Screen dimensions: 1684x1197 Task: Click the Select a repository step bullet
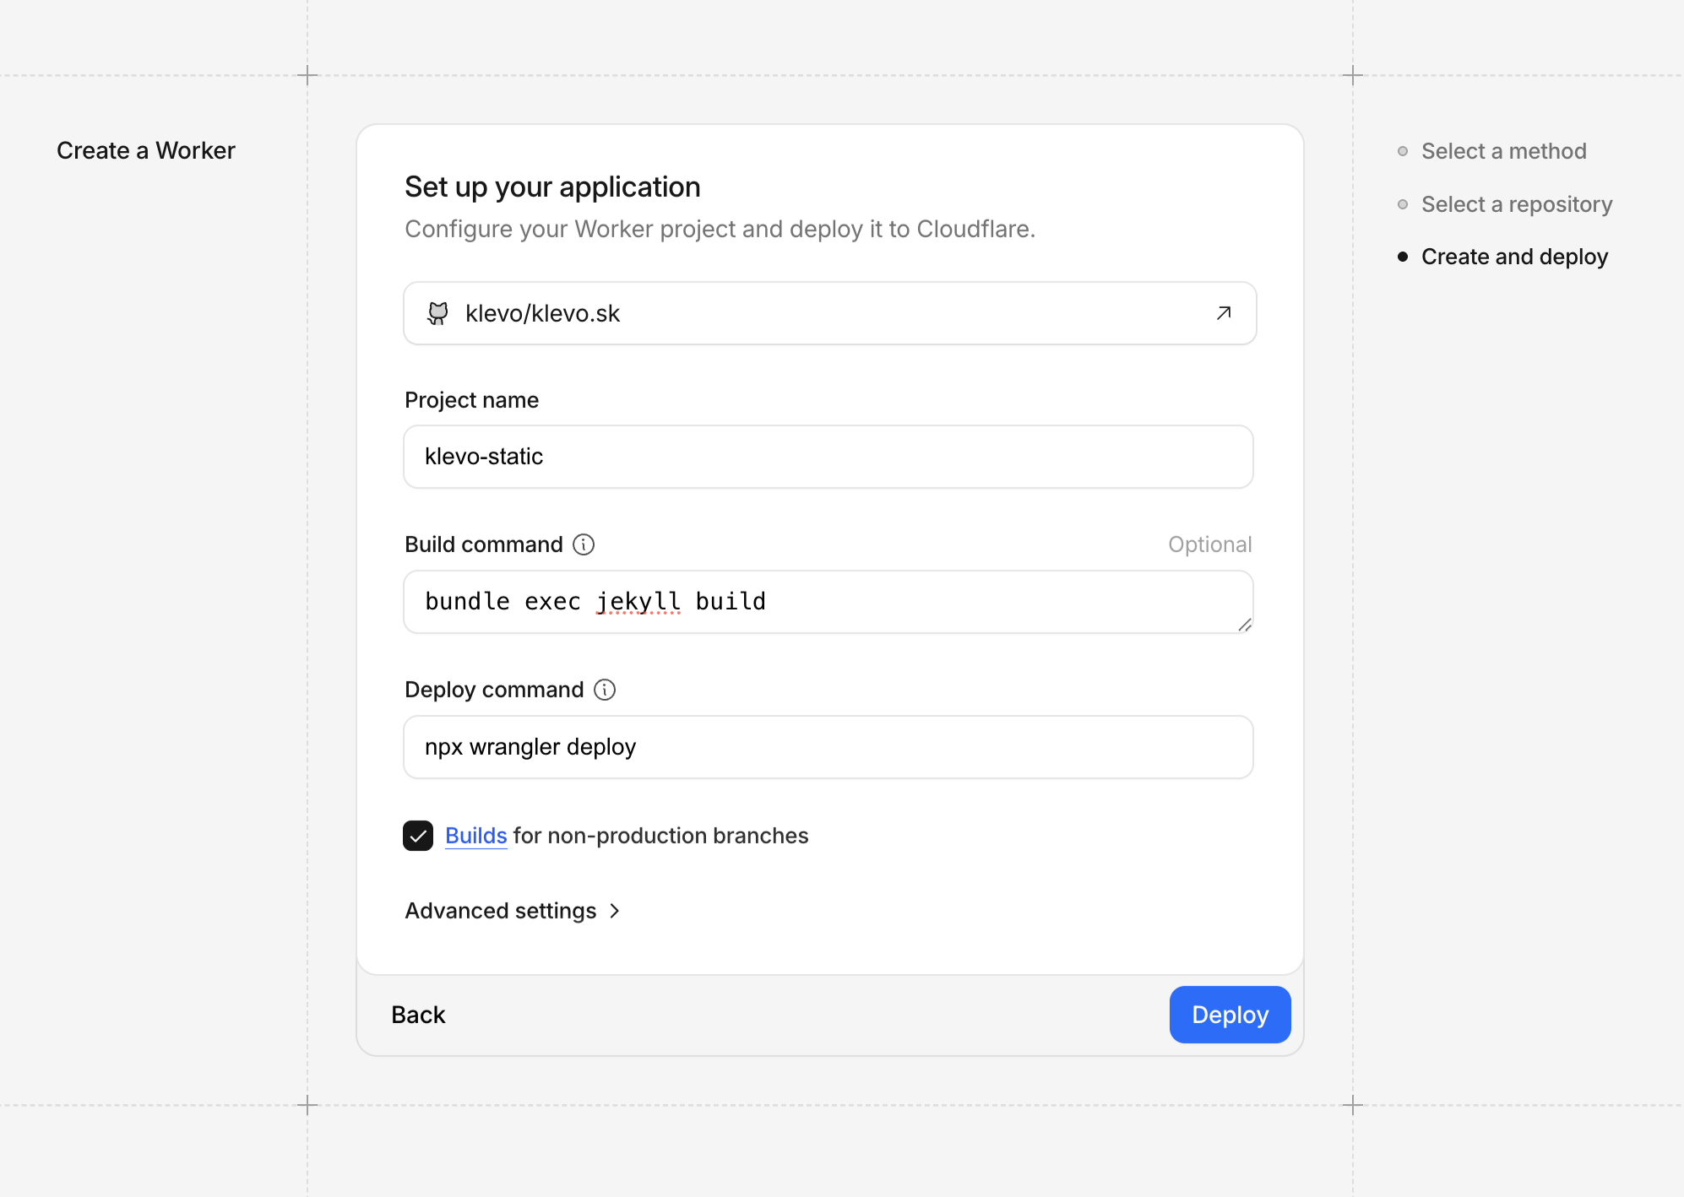(x=1403, y=204)
